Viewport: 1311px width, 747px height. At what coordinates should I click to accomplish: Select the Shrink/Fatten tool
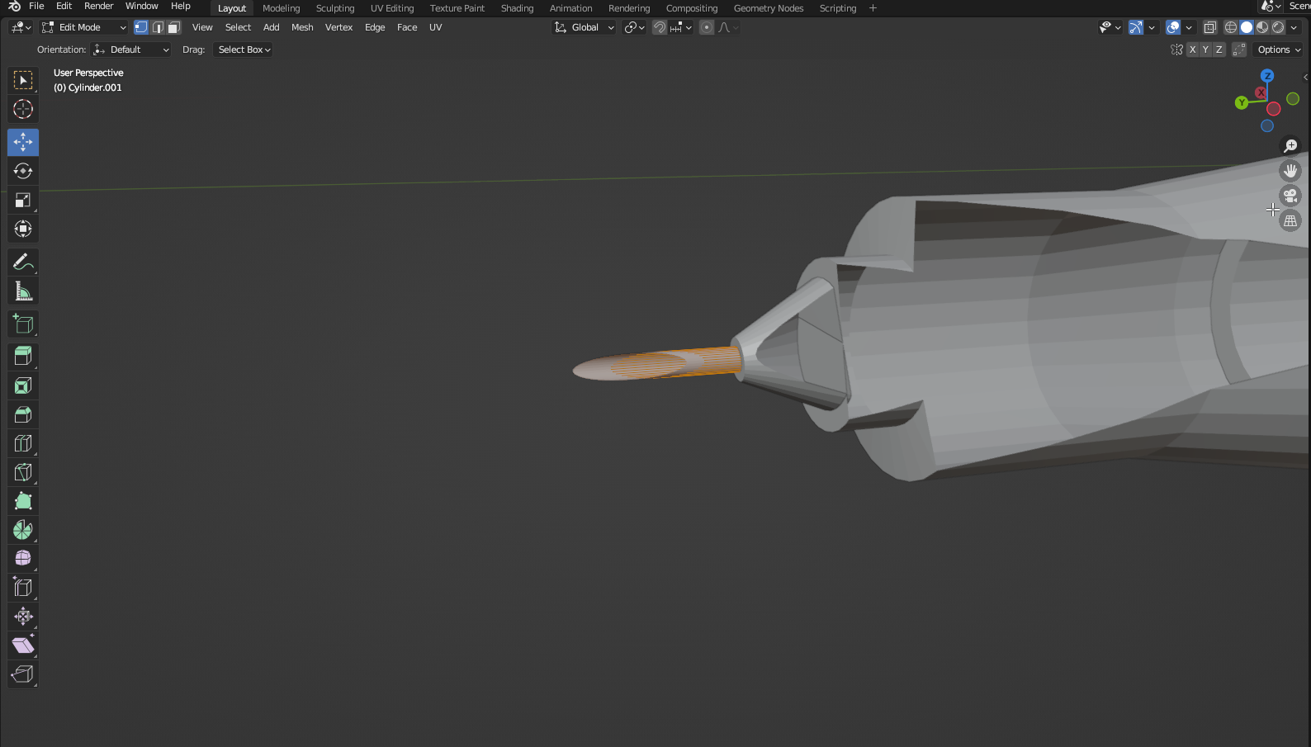click(23, 617)
